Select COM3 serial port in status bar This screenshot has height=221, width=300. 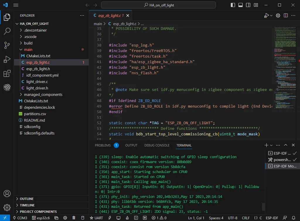[20, 218]
